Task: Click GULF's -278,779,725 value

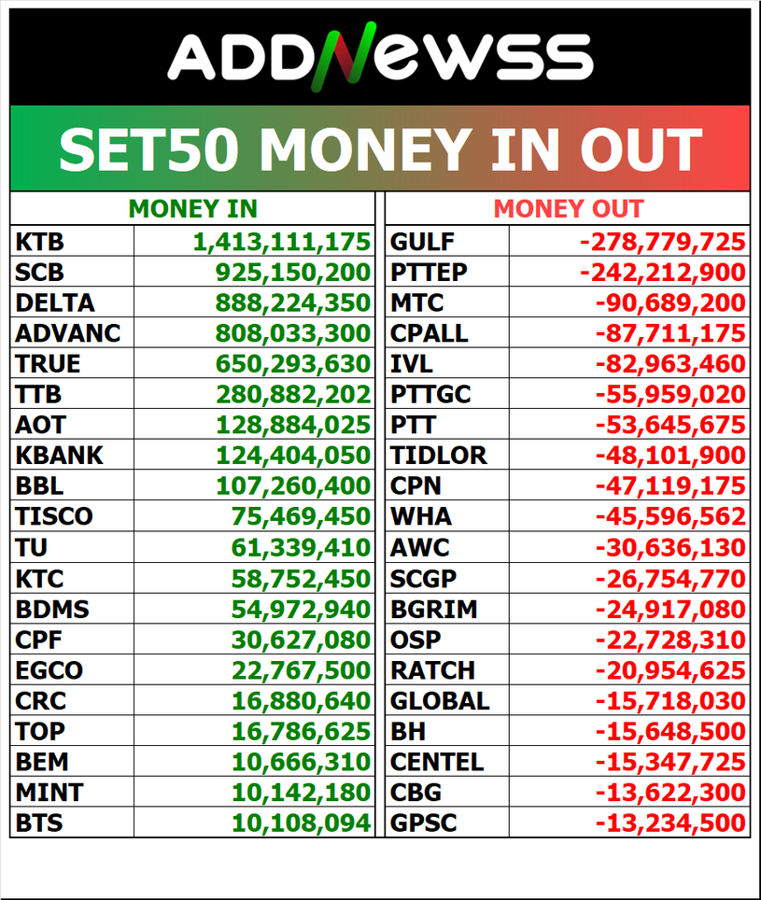Action: (x=663, y=243)
